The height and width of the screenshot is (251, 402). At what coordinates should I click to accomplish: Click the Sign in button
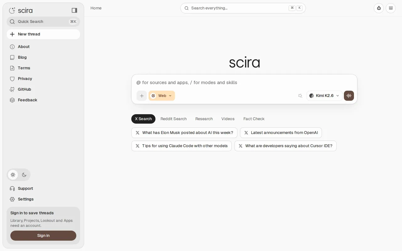click(43, 236)
